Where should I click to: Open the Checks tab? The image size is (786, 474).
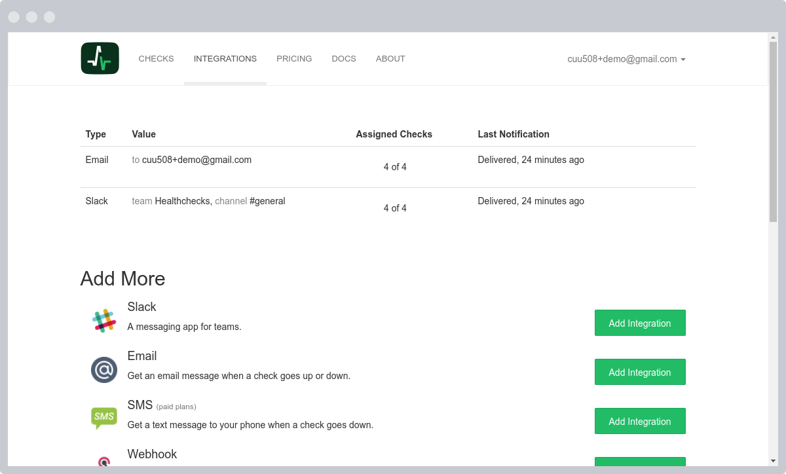click(156, 59)
